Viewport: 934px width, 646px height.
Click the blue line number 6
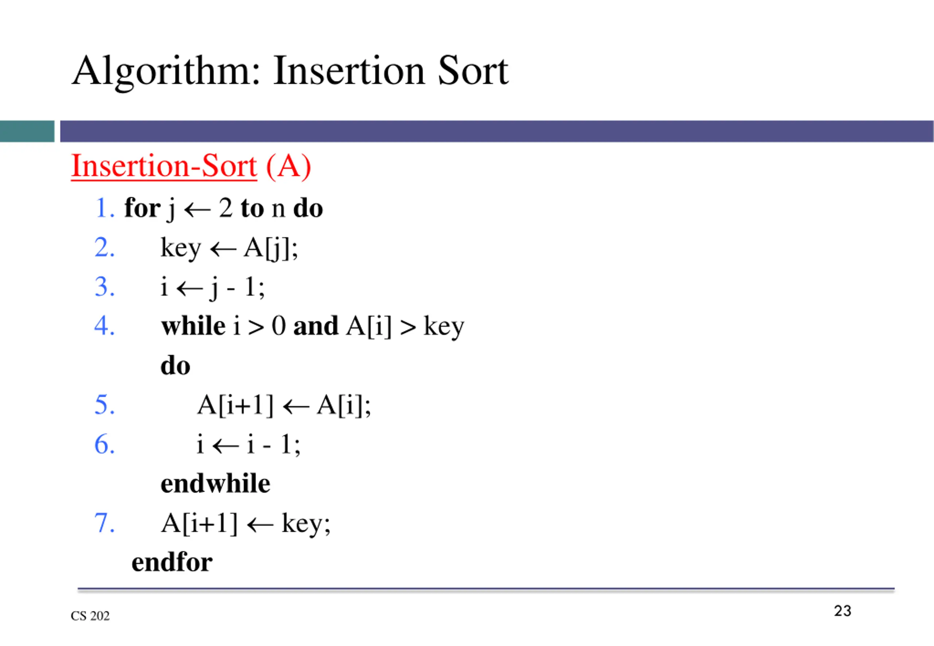[x=104, y=444]
